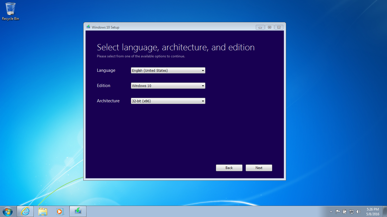Click the 'Select language, architecture, and edition' heading
Viewport: 387px width, 217px height.
[x=176, y=47]
